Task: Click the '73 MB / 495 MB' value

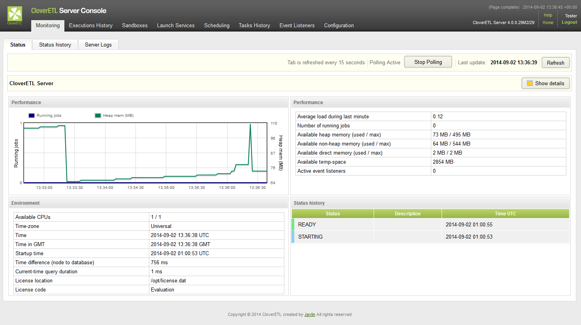Action: (451, 134)
